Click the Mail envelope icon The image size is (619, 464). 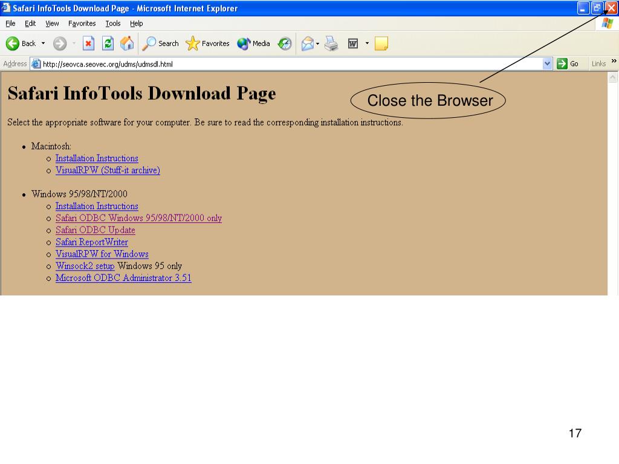coord(308,43)
